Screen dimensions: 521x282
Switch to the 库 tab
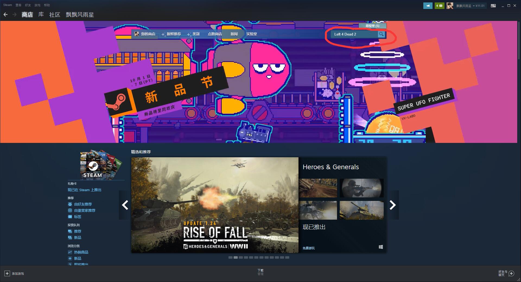pyautogui.click(x=41, y=15)
